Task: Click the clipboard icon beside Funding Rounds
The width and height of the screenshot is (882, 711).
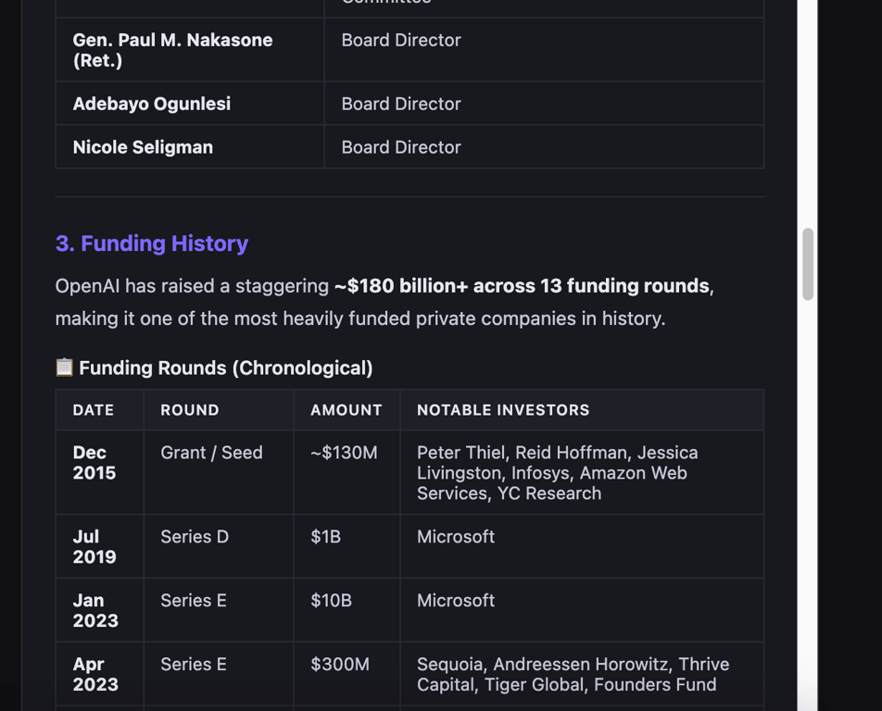Action: [64, 368]
